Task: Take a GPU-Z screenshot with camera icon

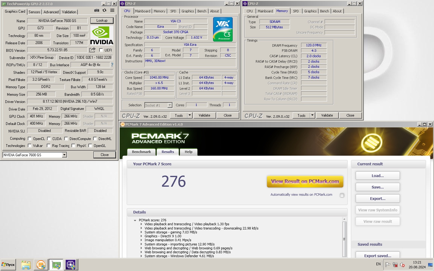Action: pyautogui.click(x=96, y=10)
